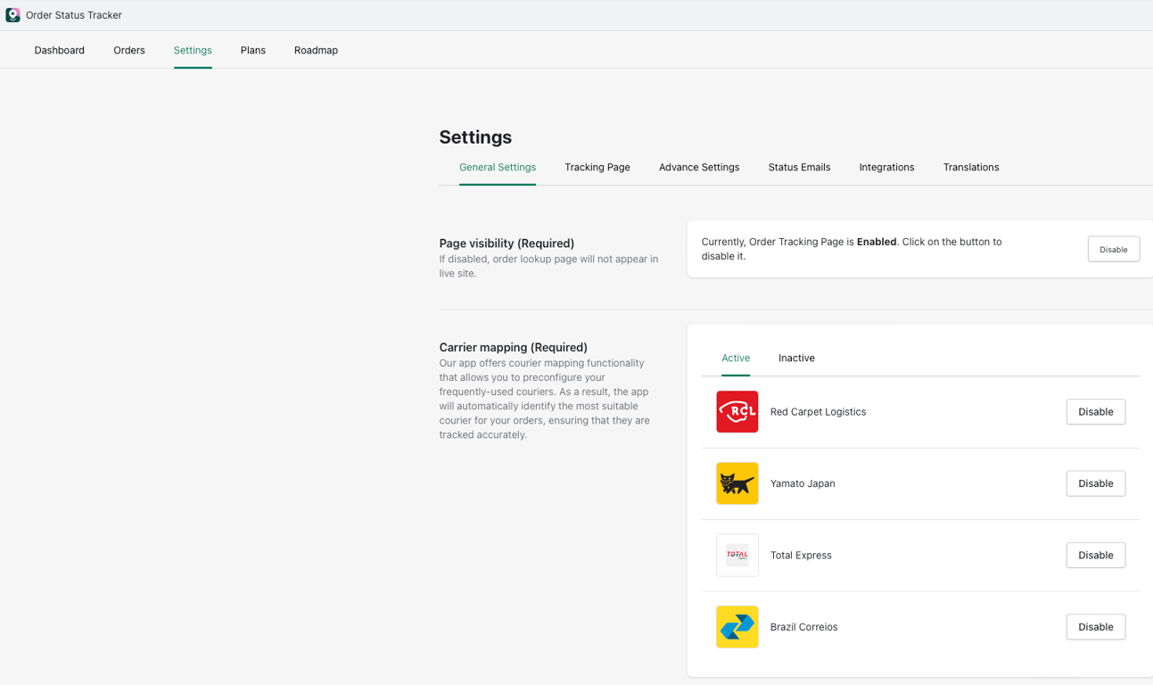Open the Dashboard menu item
The height and width of the screenshot is (685, 1153).
click(60, 50)
